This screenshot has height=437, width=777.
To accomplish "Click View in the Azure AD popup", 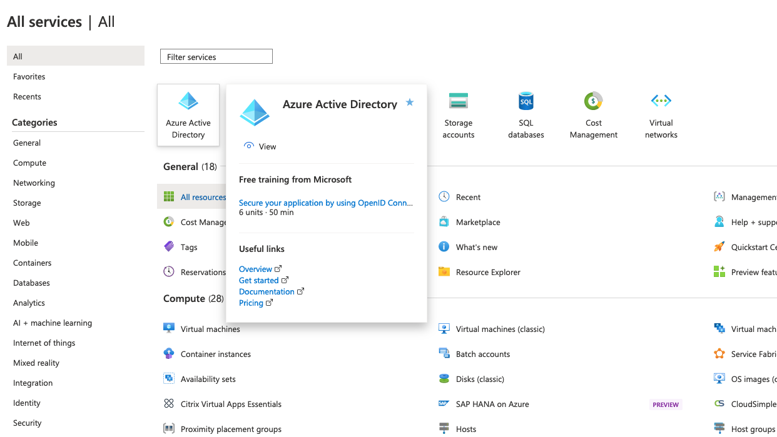I will point(260,146).
